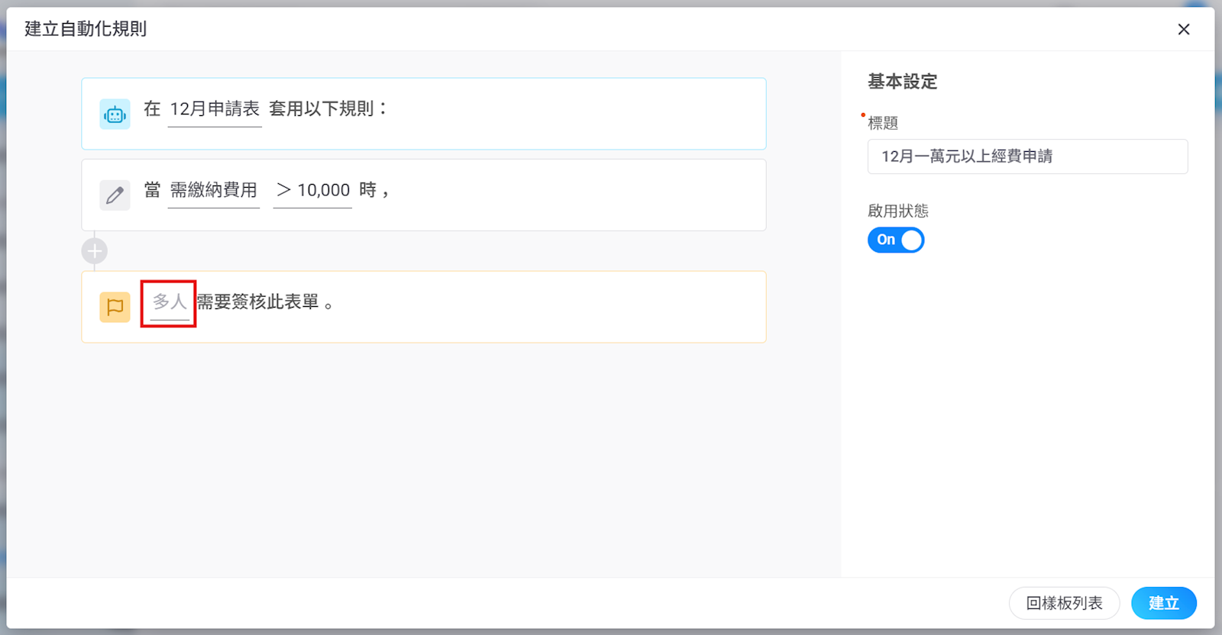Open the 需繳納費用 field selector
Screen dimensions: 1222x635
(213, 190)
